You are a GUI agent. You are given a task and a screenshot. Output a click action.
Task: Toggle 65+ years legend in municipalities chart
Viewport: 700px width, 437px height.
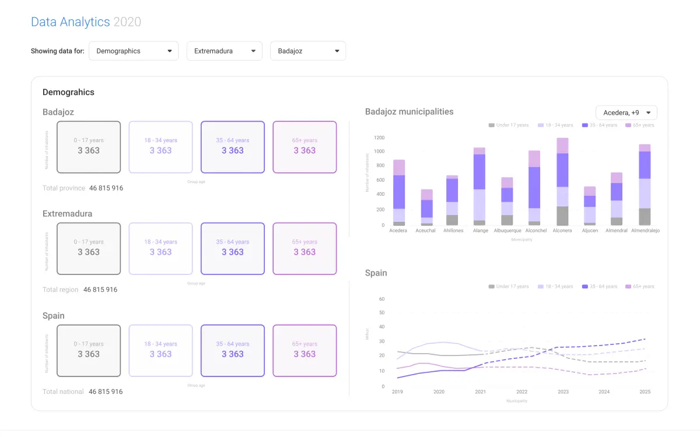pos(639,125)
